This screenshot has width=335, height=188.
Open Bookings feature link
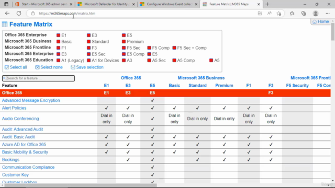point(10,160)
